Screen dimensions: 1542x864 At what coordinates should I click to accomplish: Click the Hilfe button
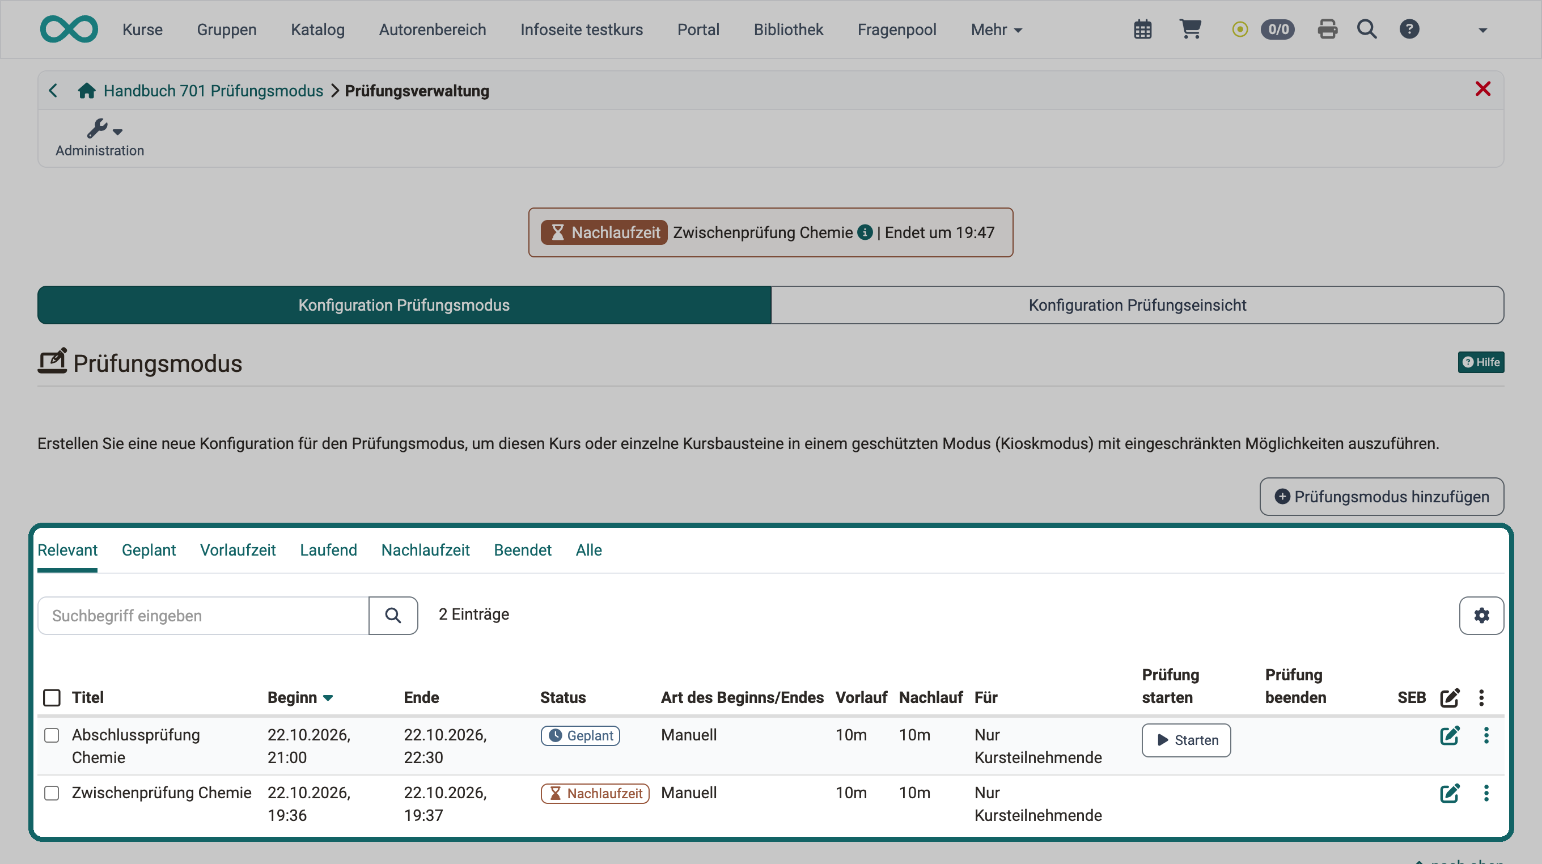click(x=1480, y=362)
